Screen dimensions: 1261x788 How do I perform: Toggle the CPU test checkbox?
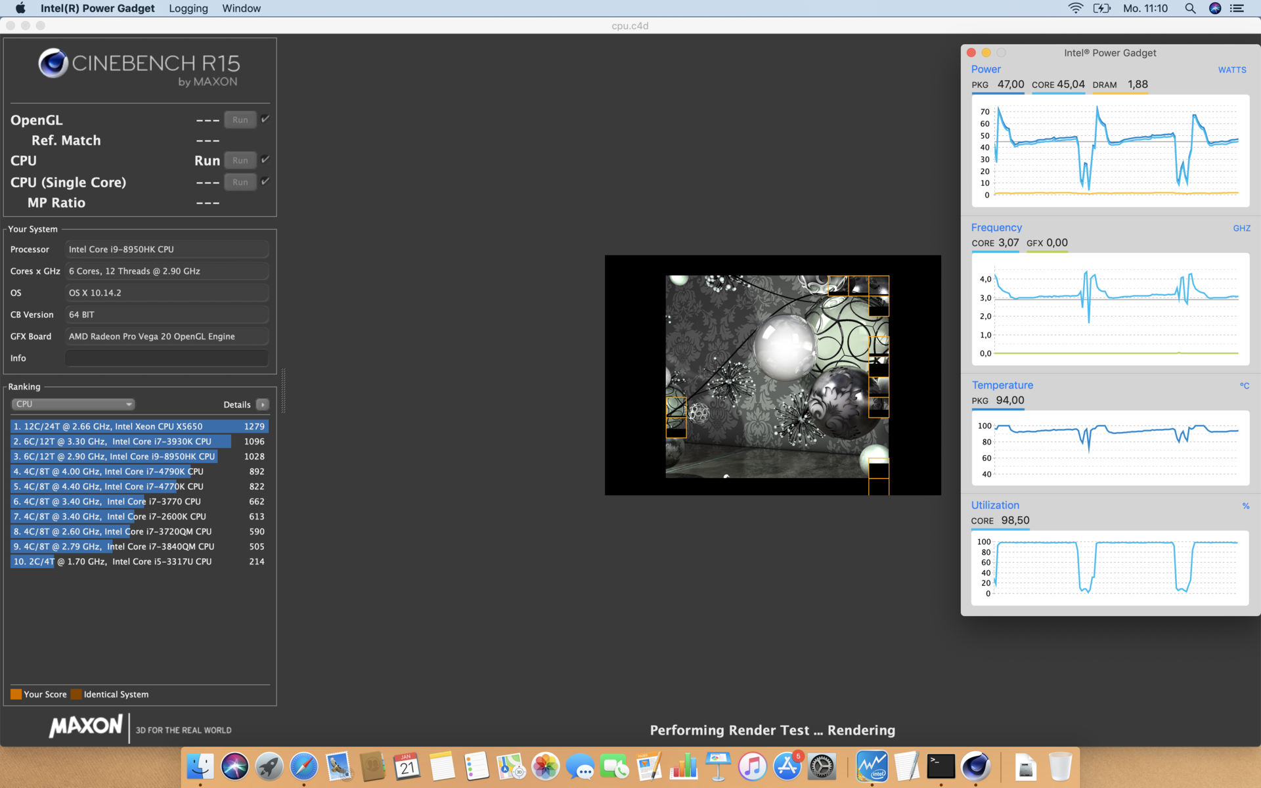[265, 160]
